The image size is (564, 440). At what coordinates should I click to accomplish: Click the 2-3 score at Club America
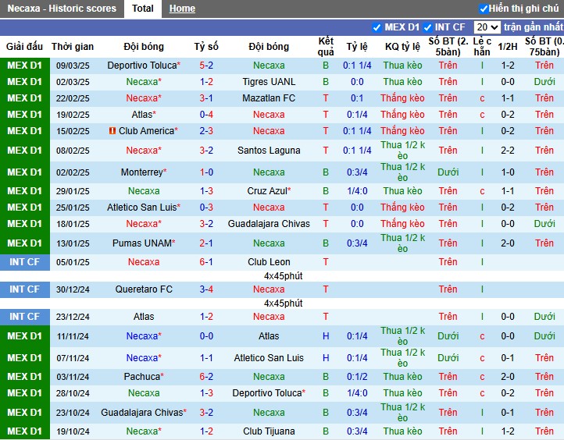click(x=206, y=131)
